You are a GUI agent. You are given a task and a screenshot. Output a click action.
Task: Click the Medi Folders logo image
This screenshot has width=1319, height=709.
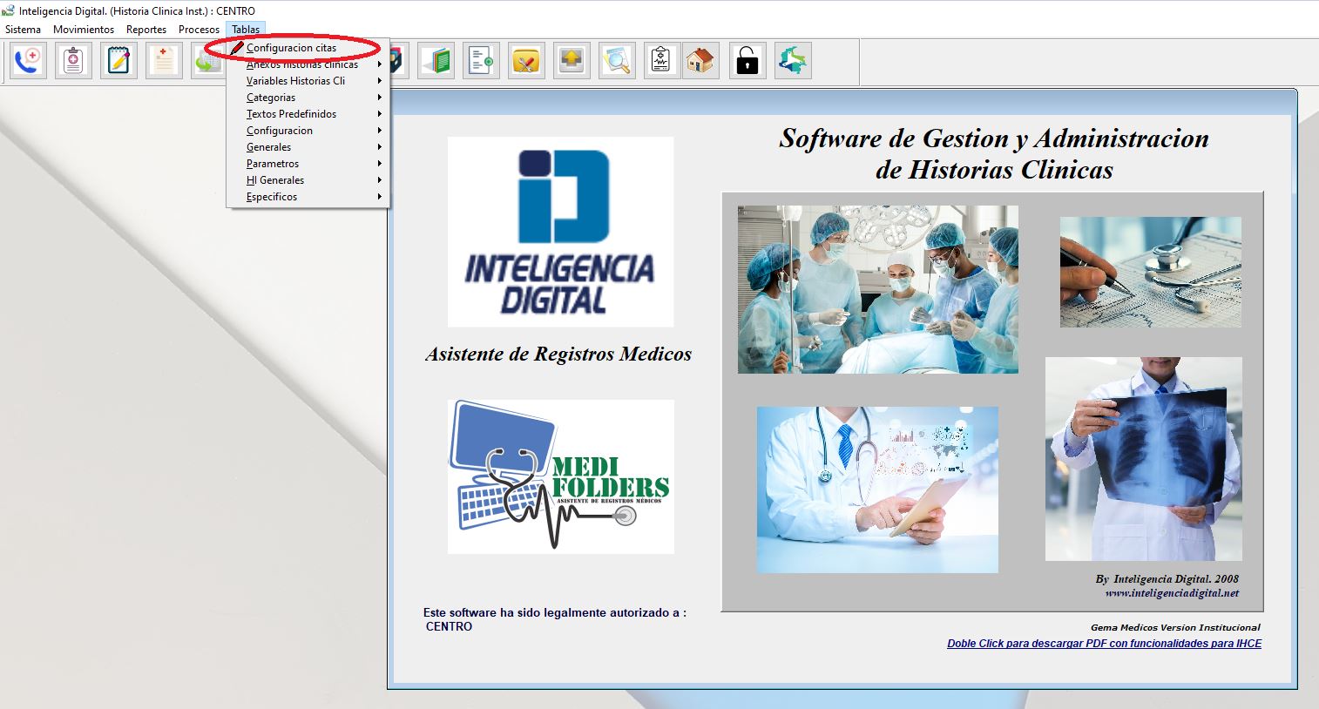coord(561,476)
